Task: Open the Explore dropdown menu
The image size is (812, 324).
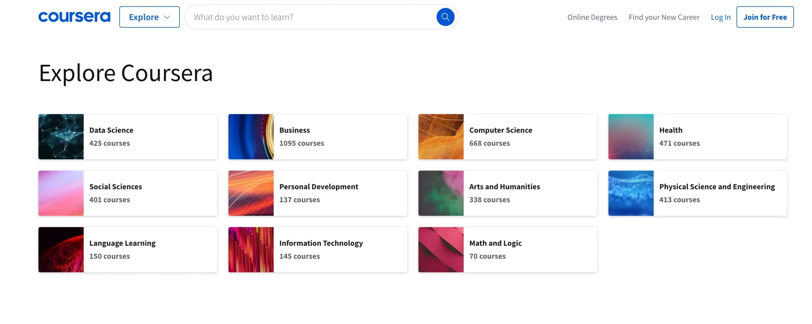Action: [x=149, y=17]
